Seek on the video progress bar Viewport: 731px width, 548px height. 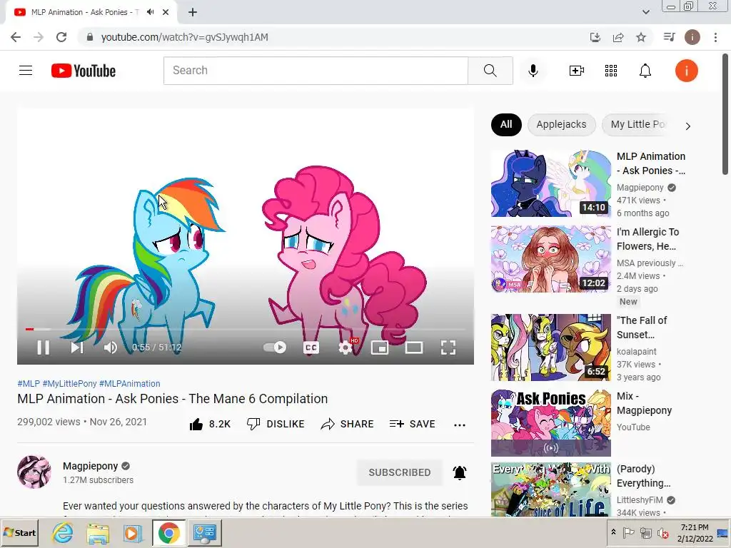coord(246,329)
